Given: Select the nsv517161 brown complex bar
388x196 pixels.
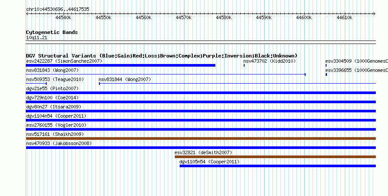Looking at the screenshot, I should coord(201,139).
